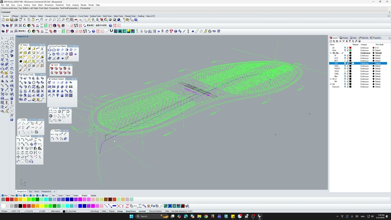The image size is (391, 220).
Task: Click the Delete layer X icon
Action: pos(337,41)
